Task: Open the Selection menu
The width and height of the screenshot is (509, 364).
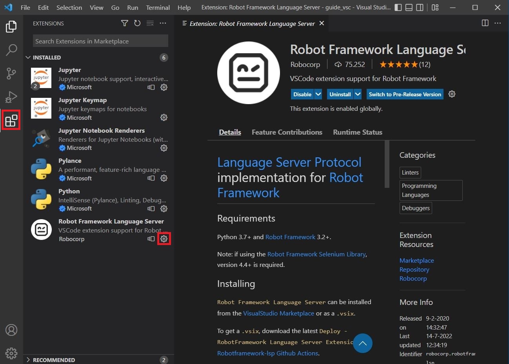Action: (x=69, y=7)
